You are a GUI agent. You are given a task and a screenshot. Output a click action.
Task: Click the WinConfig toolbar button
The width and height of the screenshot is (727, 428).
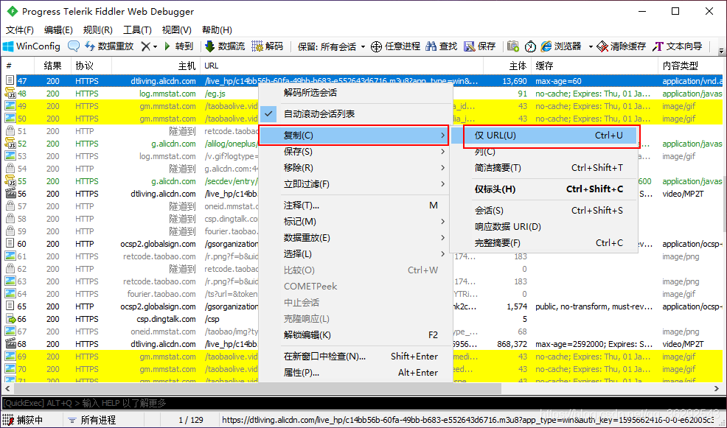[x=32, y=46]
